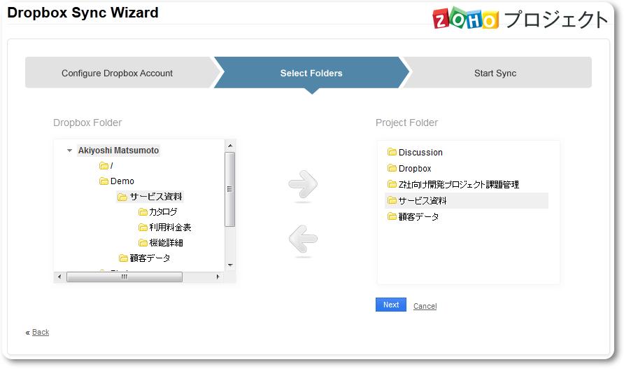Click the Zoho logo
Image resolution: width=624 pixels, height=369 pixels.
465,19
